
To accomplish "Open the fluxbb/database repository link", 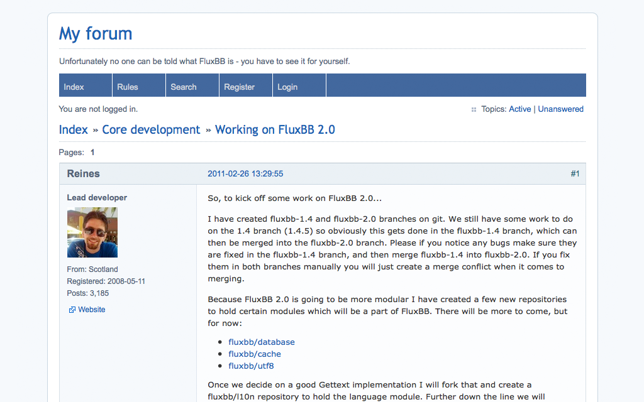I will tap(262, 342).
